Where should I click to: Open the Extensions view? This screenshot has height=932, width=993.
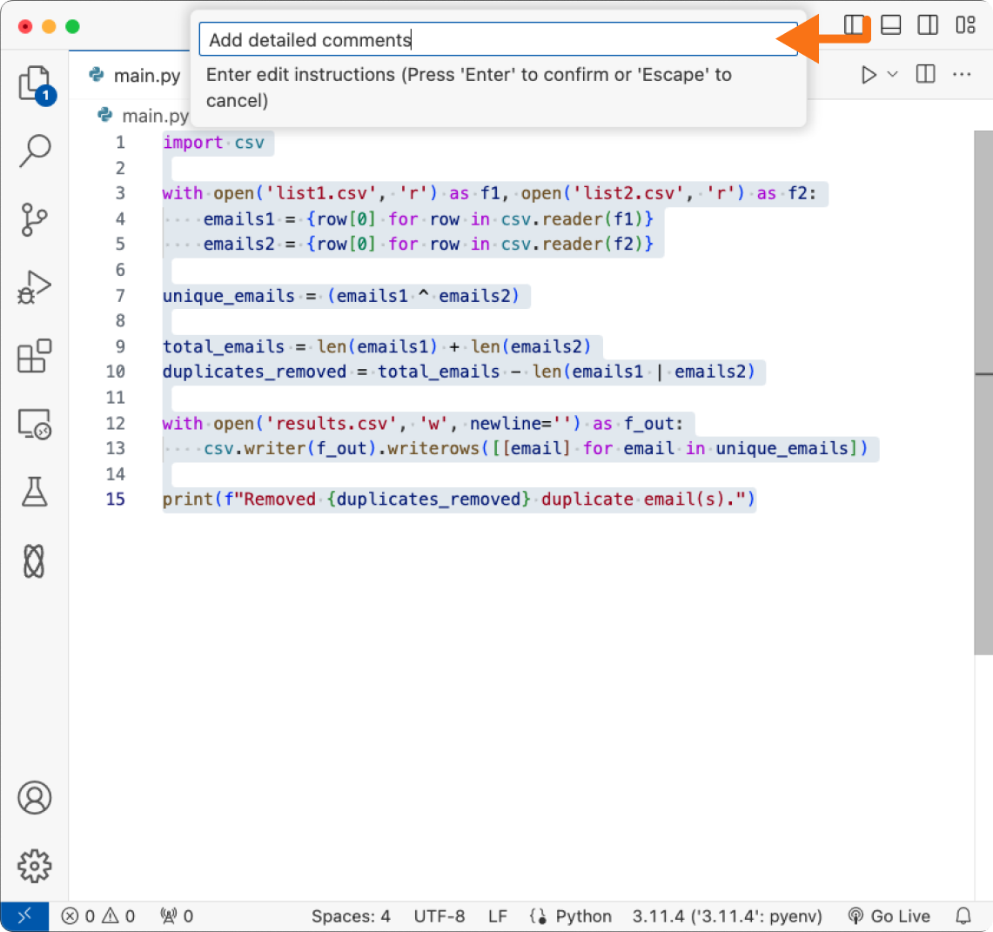34,355
